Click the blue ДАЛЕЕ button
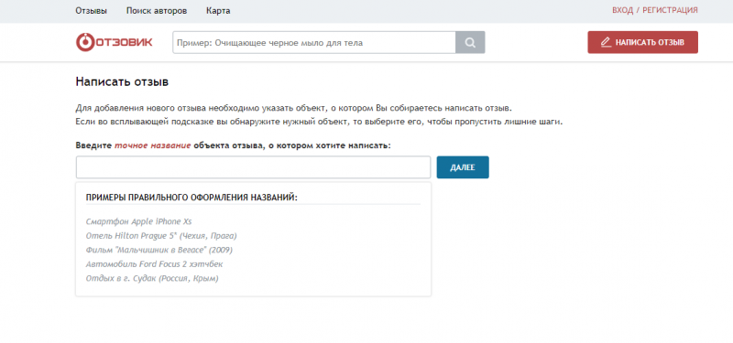733x343 pixels. (463, 167)
